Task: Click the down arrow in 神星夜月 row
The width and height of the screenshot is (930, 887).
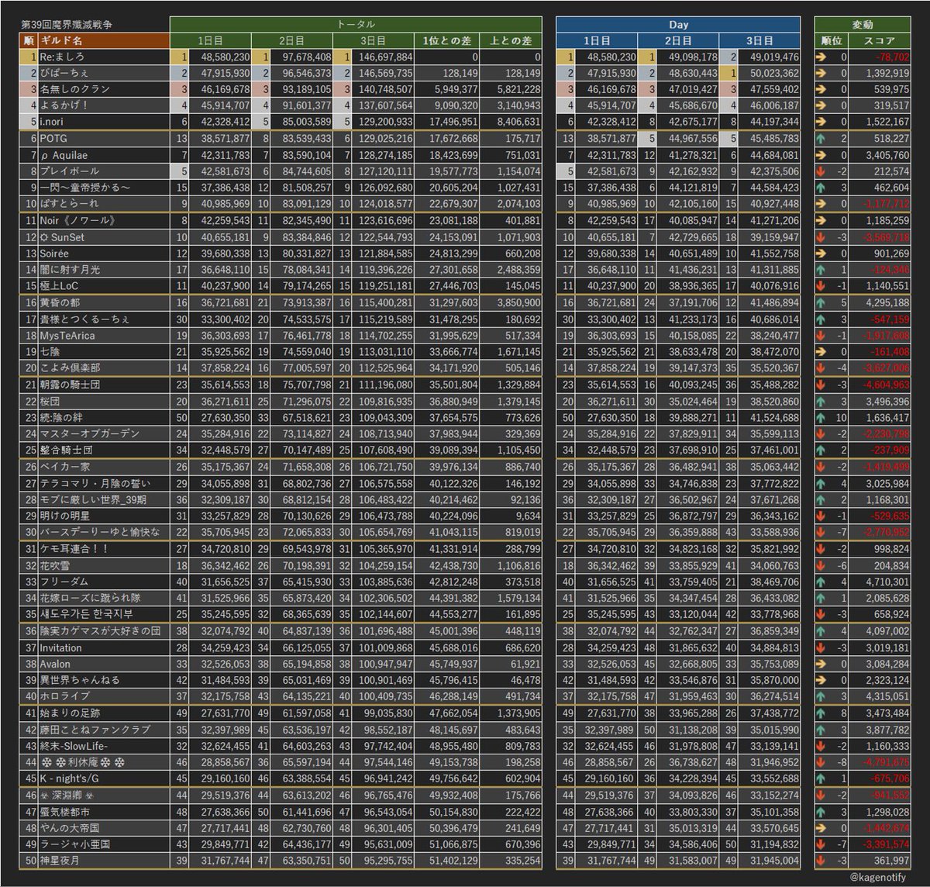Action: 821,861
